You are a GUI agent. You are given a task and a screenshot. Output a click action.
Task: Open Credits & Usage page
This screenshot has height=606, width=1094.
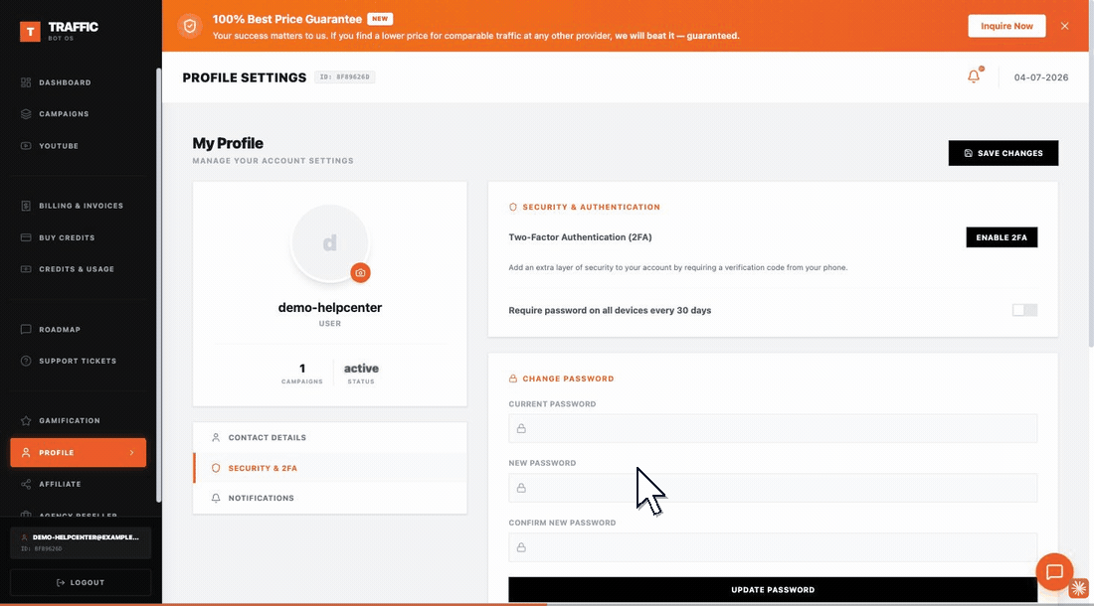79,269
